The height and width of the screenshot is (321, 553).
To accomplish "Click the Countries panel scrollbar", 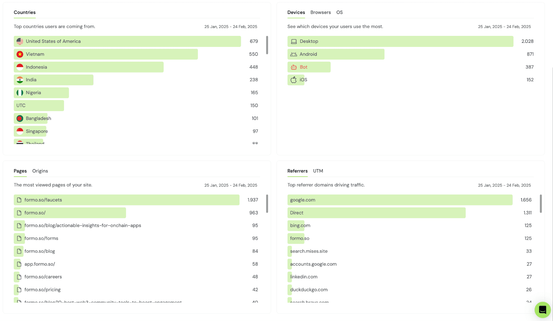I will [x=267, y=45].
